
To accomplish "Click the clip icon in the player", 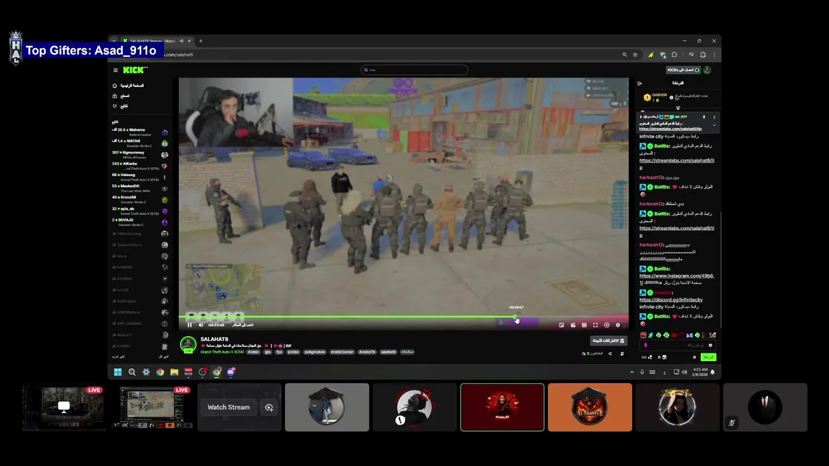I will click(573, 325).
